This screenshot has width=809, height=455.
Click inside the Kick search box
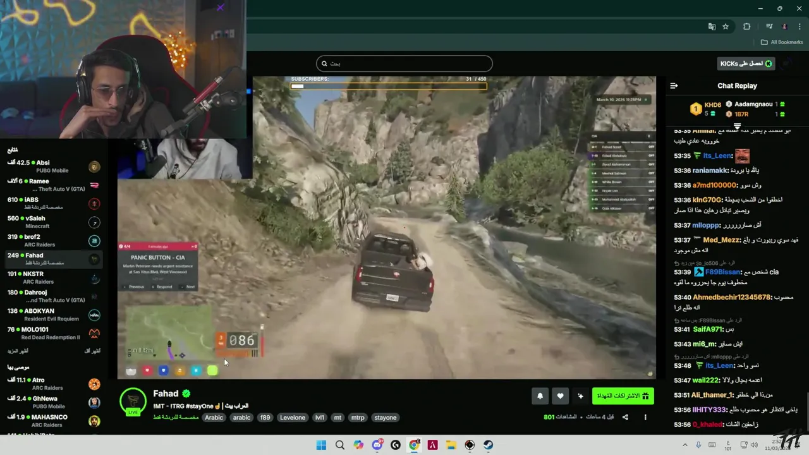coord(404,63)
